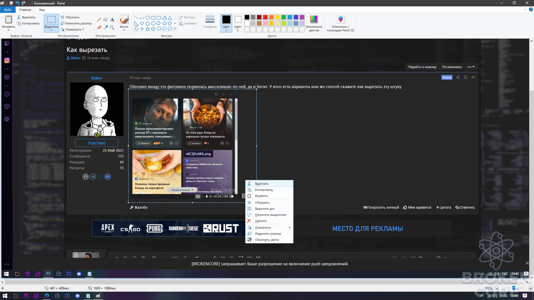Viewport: 534px width, 300px height.
Task: Collapse the ribbon with chevron
Action: [525, 9]
